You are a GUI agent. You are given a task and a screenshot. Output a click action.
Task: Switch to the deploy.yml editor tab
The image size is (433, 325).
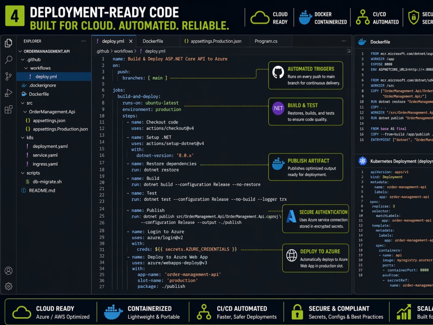click(x=113, y=41)
